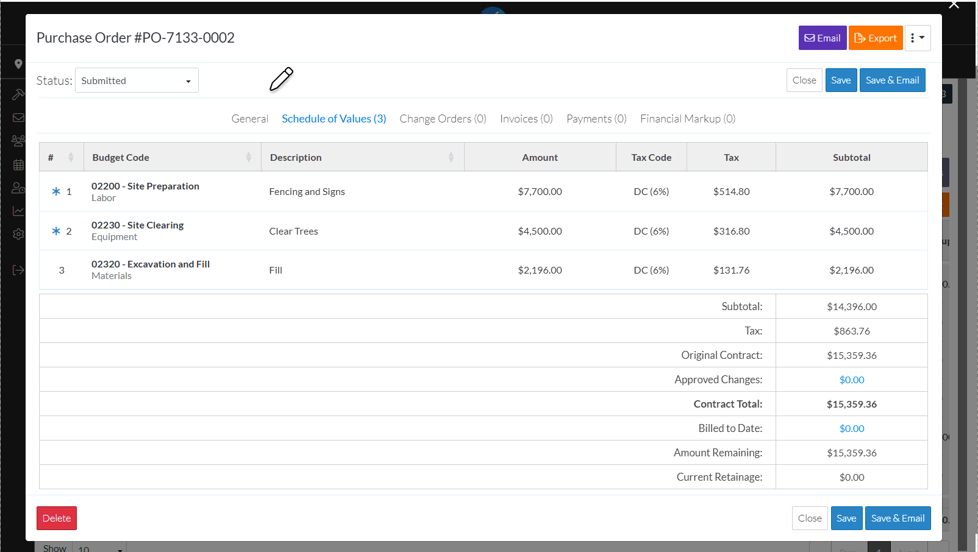Viewport: 978px width, 552px height.
Task: Click the location pin sidebar icon
Action: (x=18, y=64)
